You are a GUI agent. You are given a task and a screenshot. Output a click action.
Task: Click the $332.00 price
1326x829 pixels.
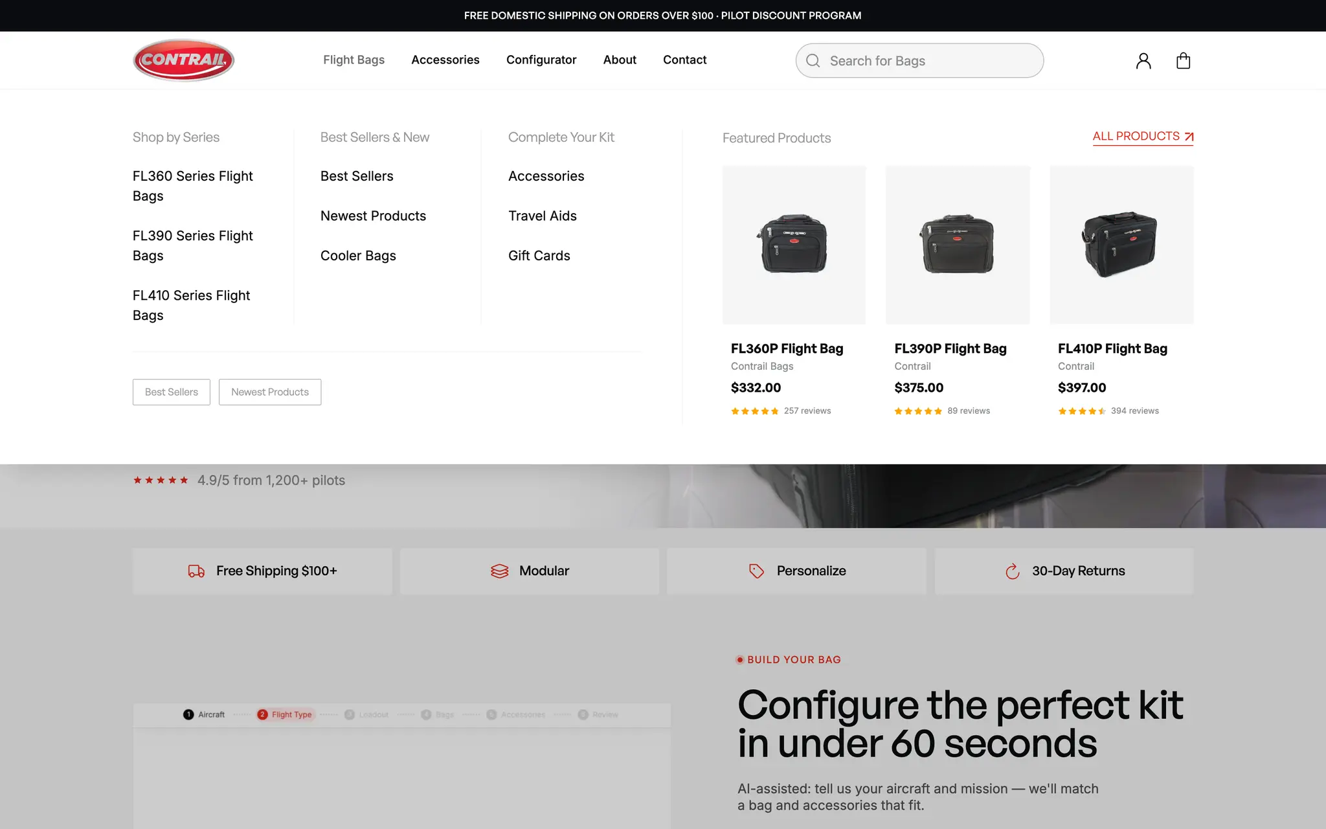756,387
